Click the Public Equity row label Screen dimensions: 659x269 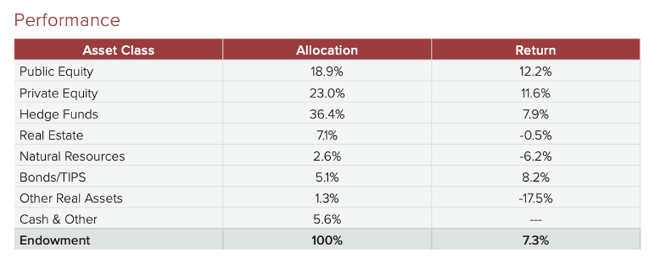point(56,72)
